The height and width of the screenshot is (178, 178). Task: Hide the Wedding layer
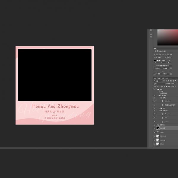(155, 140)
